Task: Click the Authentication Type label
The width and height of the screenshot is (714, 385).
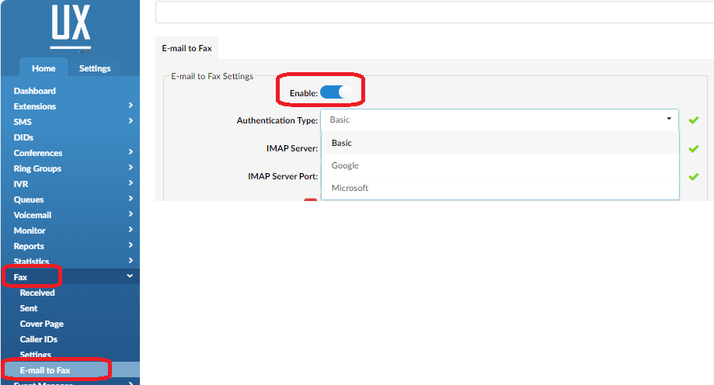Action: (x=277, y=120)
